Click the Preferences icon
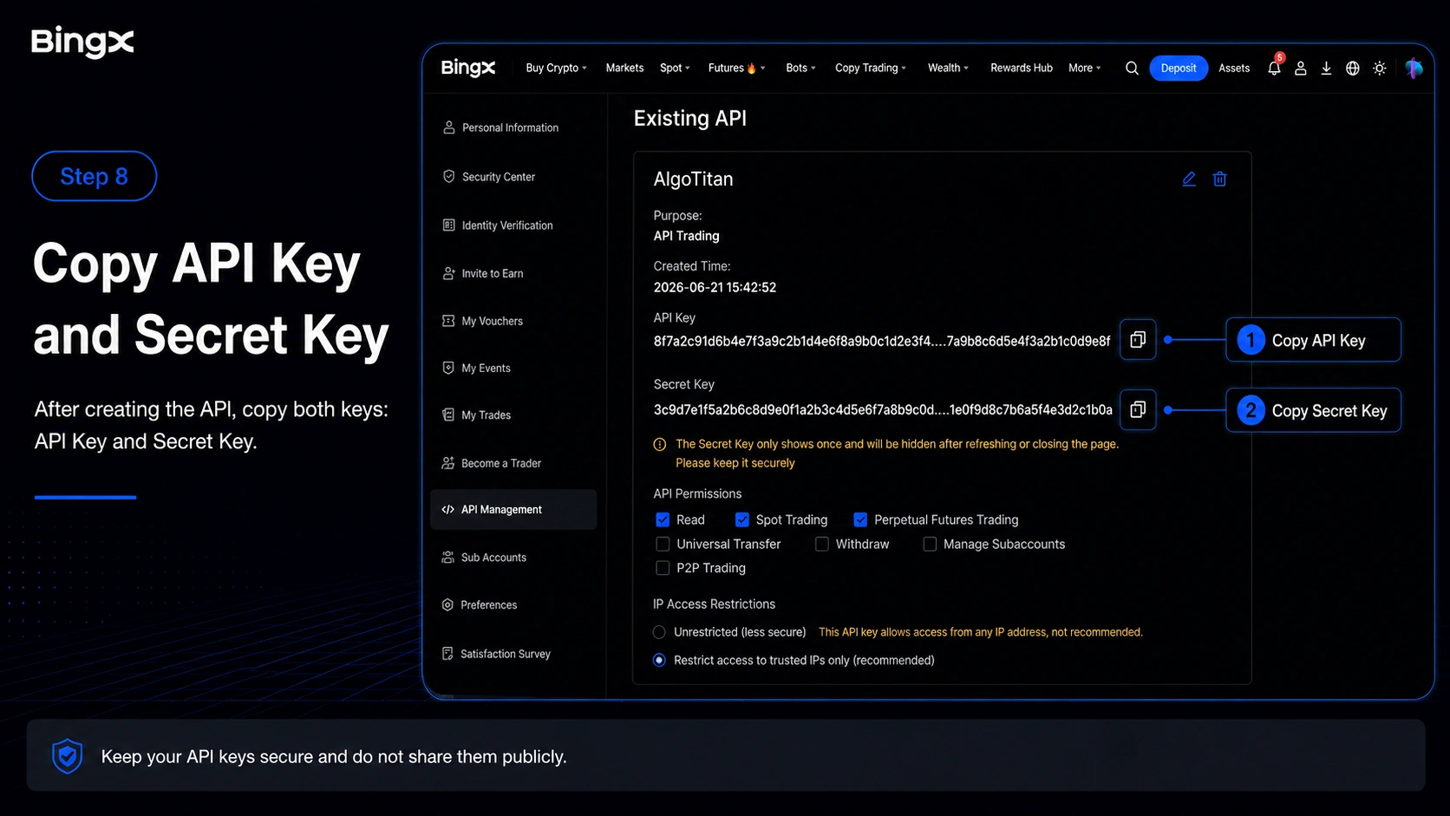 click(x=447, y=604)
